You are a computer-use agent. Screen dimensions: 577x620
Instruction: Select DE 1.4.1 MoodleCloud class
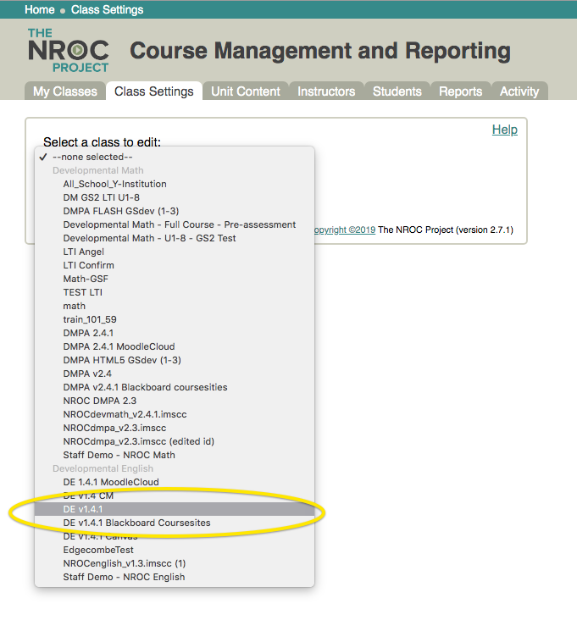[x=175, y=482]
